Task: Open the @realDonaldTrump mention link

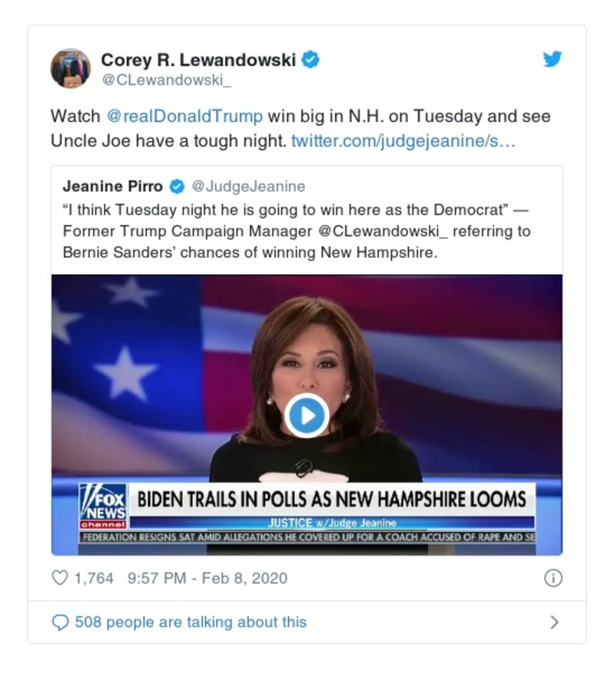Action: pyautogui.click(x=184, y=116)
